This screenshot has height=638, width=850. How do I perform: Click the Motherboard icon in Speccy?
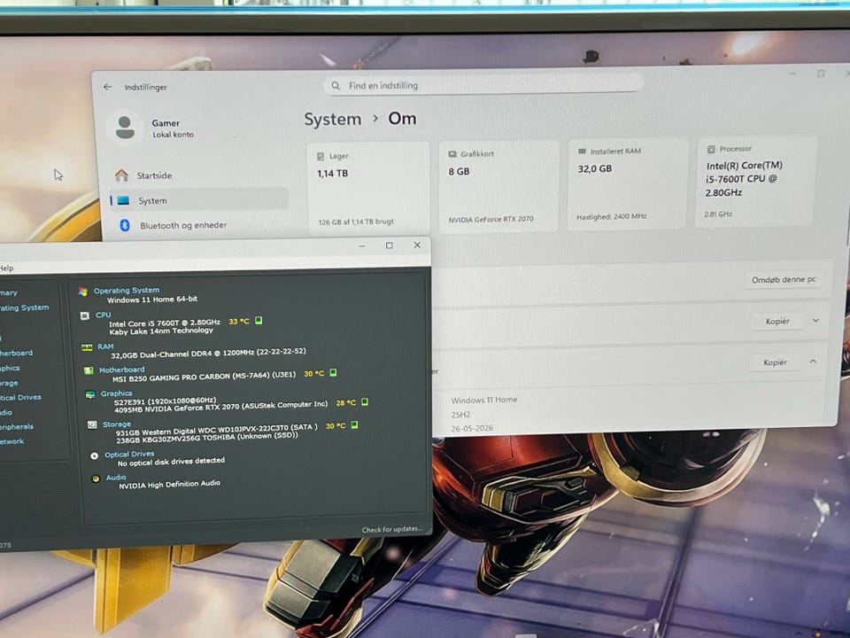89,370
